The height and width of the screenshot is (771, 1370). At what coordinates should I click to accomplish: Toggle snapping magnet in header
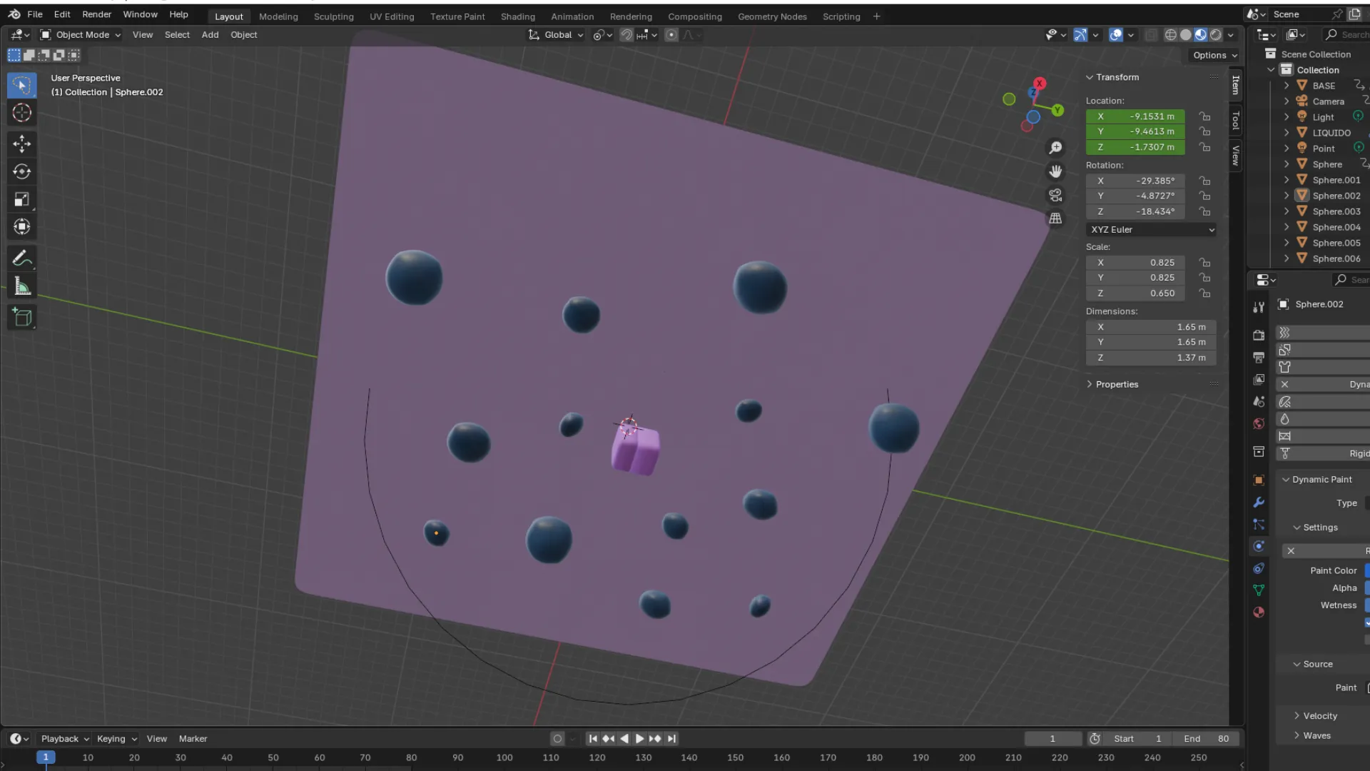click(626, 35)
